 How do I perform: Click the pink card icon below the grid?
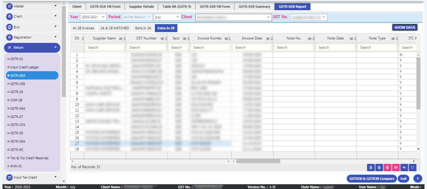coord(396,167)
